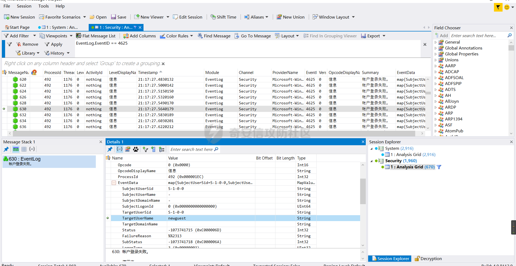516x266 pixels.
Task: Click Add Filter
Action: (x=17, y=36)
